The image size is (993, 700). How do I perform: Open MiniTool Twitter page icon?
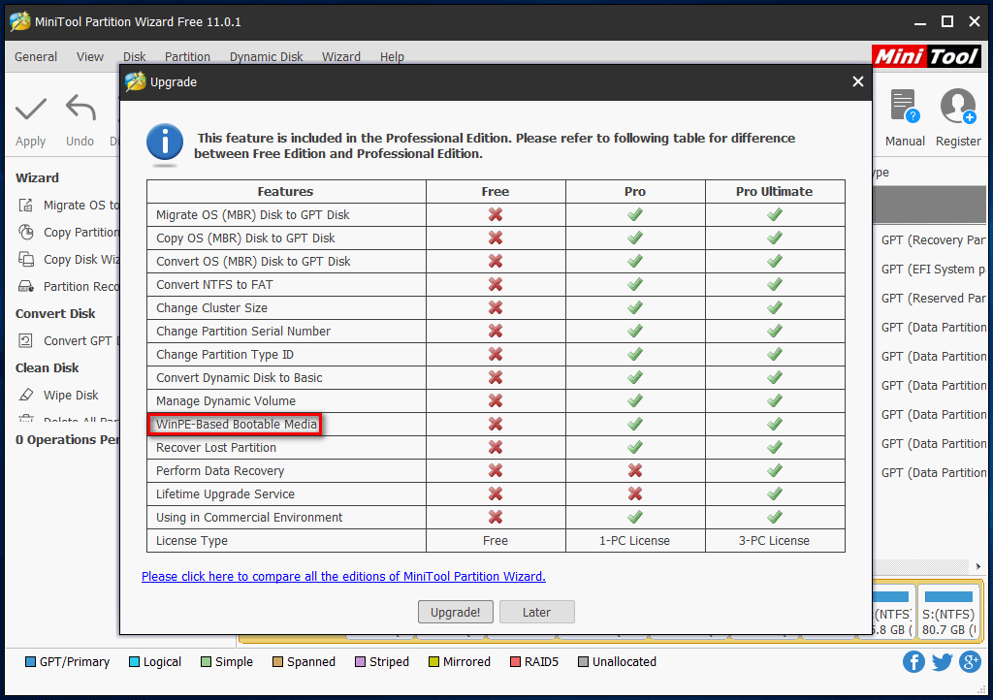coord(942,662)
